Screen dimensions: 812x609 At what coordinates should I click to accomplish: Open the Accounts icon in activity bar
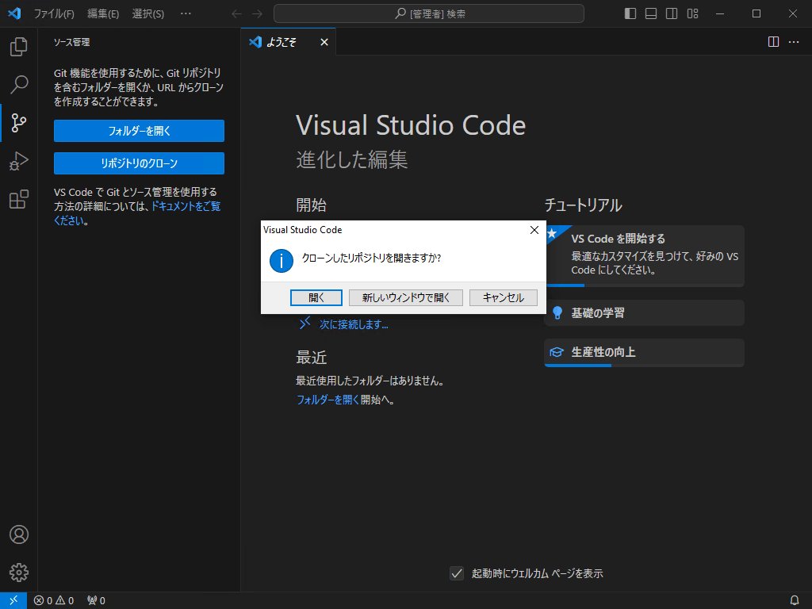(19, 534)
